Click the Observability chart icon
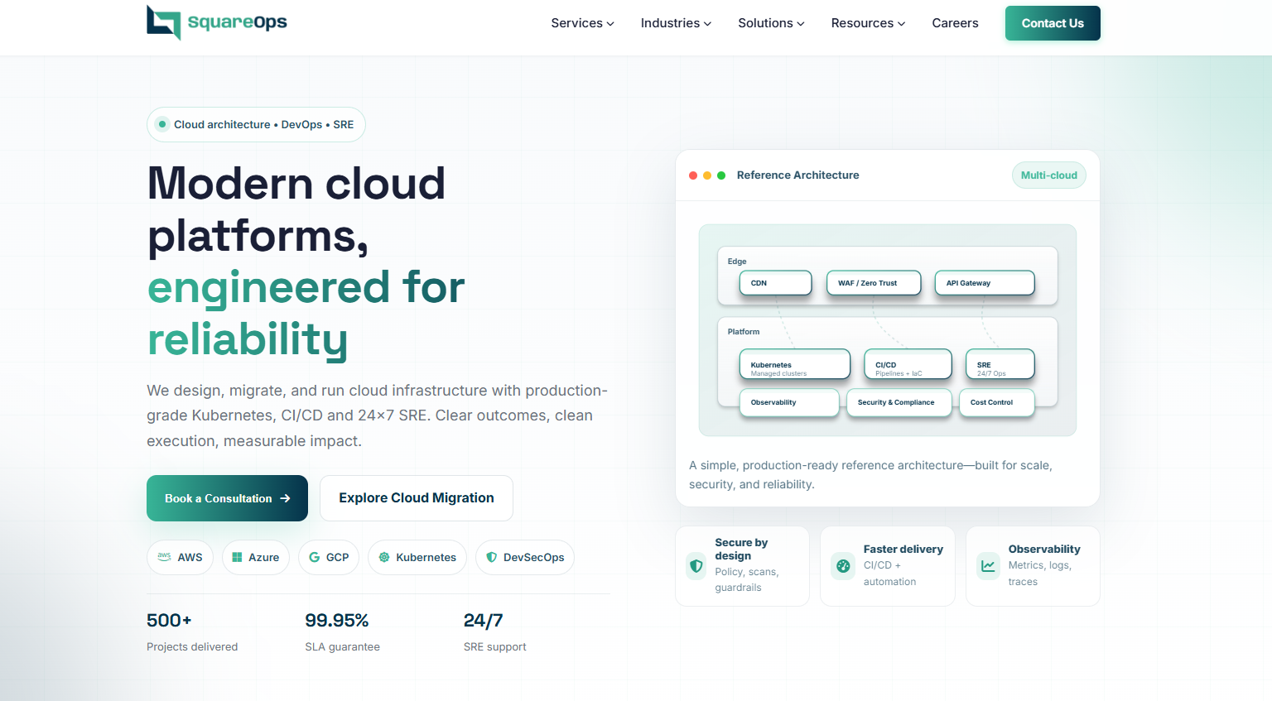 click(988, 566)
